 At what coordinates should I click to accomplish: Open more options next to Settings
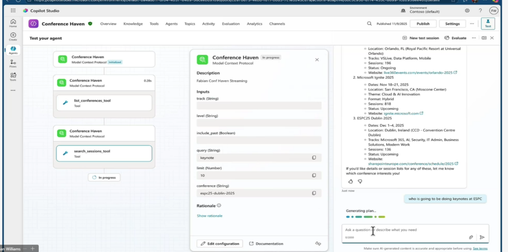(473, 24)
